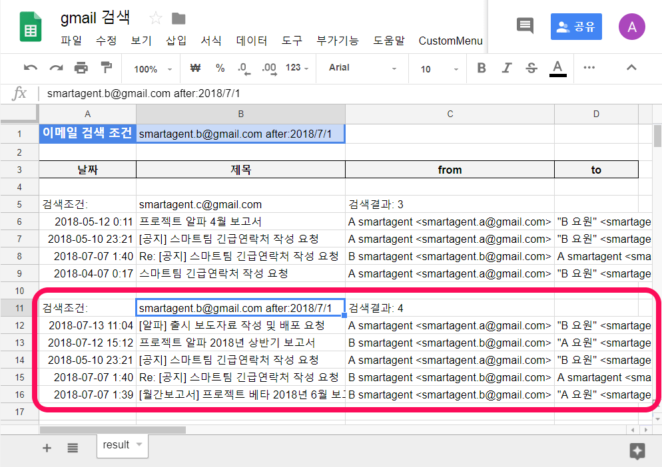Undo the last action
Viewport: 662px width, 467px height.
coord(32,68)
